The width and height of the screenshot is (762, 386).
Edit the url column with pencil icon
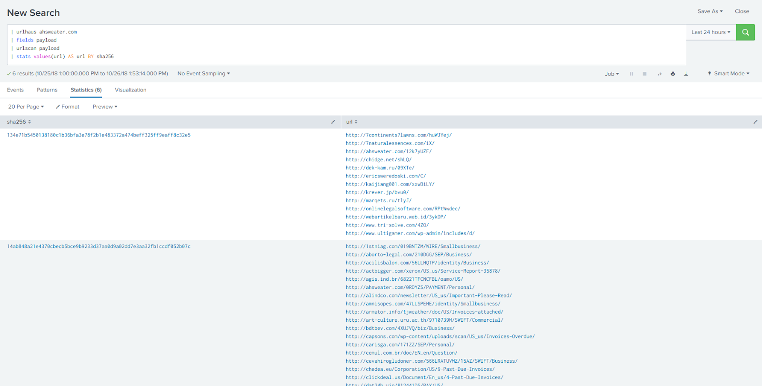(755, 122)
